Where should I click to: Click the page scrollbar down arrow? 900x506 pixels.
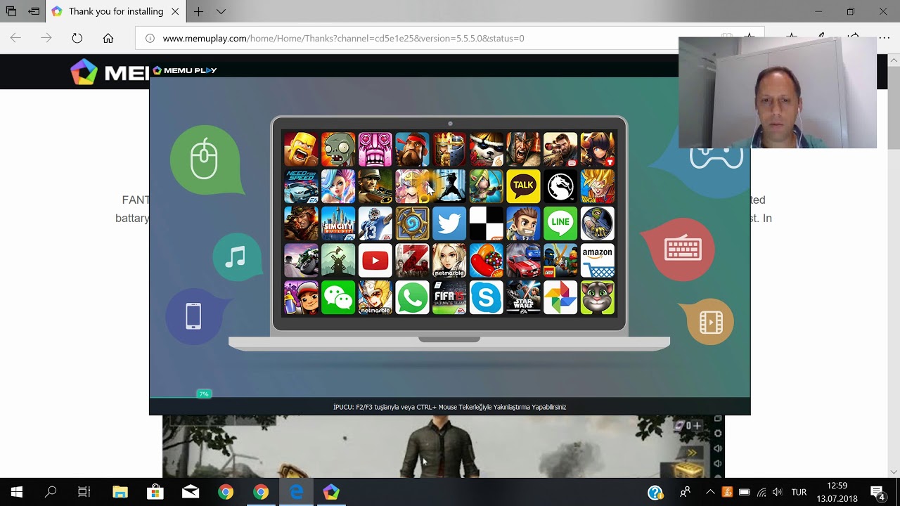[894, 472]
